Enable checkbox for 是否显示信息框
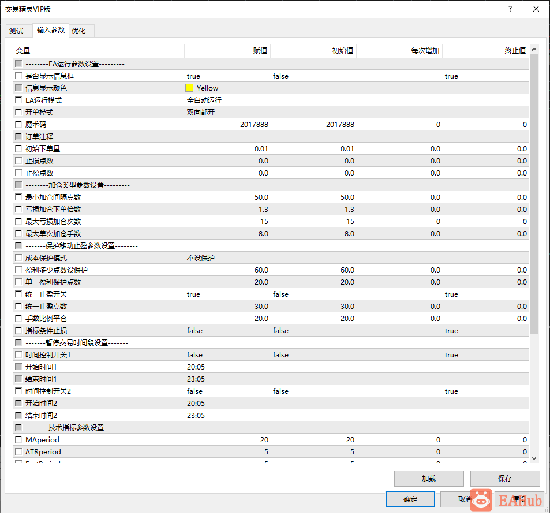This screenshot has height=515, width=550. 18,76
